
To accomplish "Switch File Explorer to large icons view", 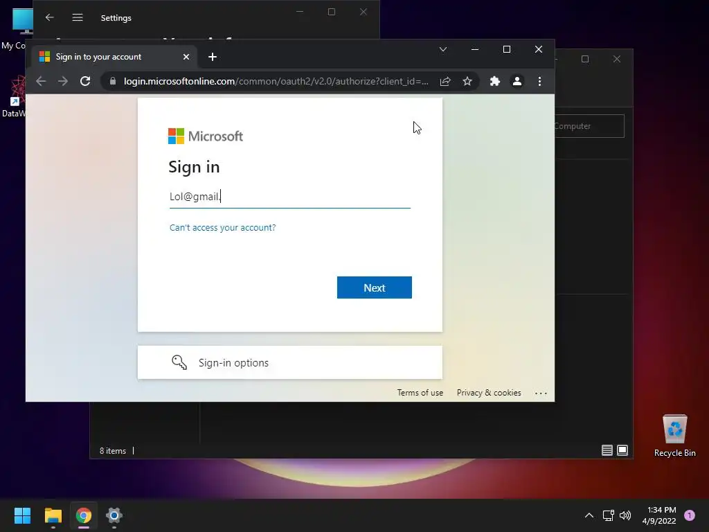I will (622, 450).
